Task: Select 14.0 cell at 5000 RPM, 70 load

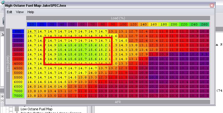Action: tap(93, 73)
